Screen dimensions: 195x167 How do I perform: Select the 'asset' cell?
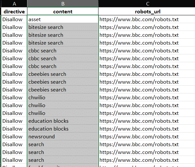[x=63, y=20]
